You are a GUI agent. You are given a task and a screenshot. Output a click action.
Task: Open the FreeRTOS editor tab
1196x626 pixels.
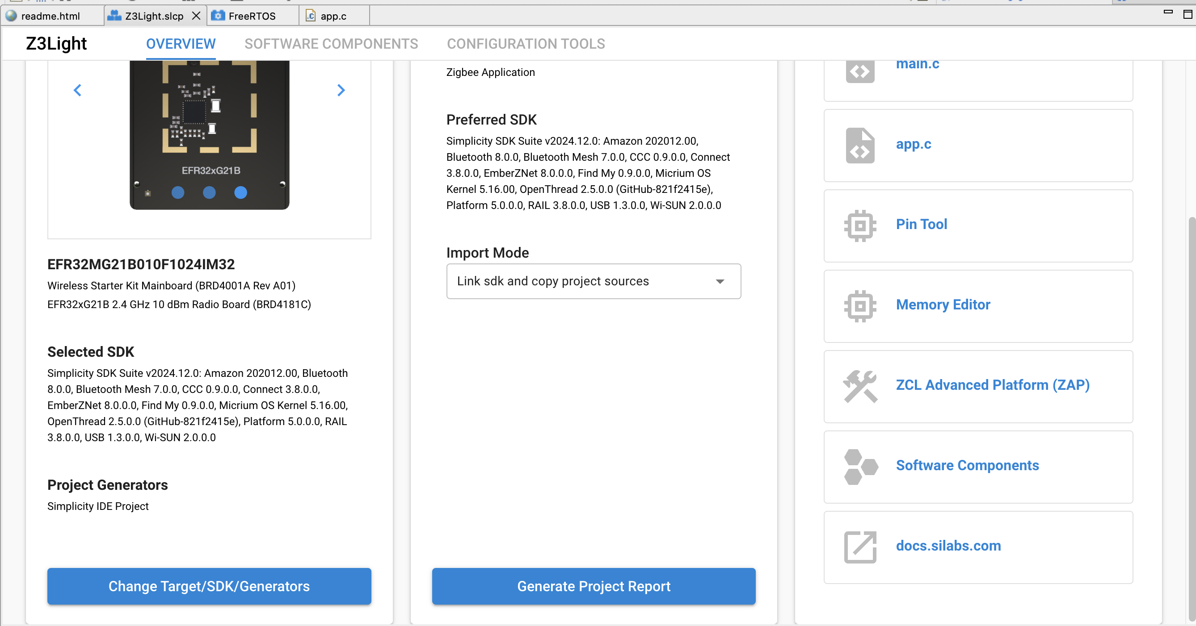(x=253, y=15)
